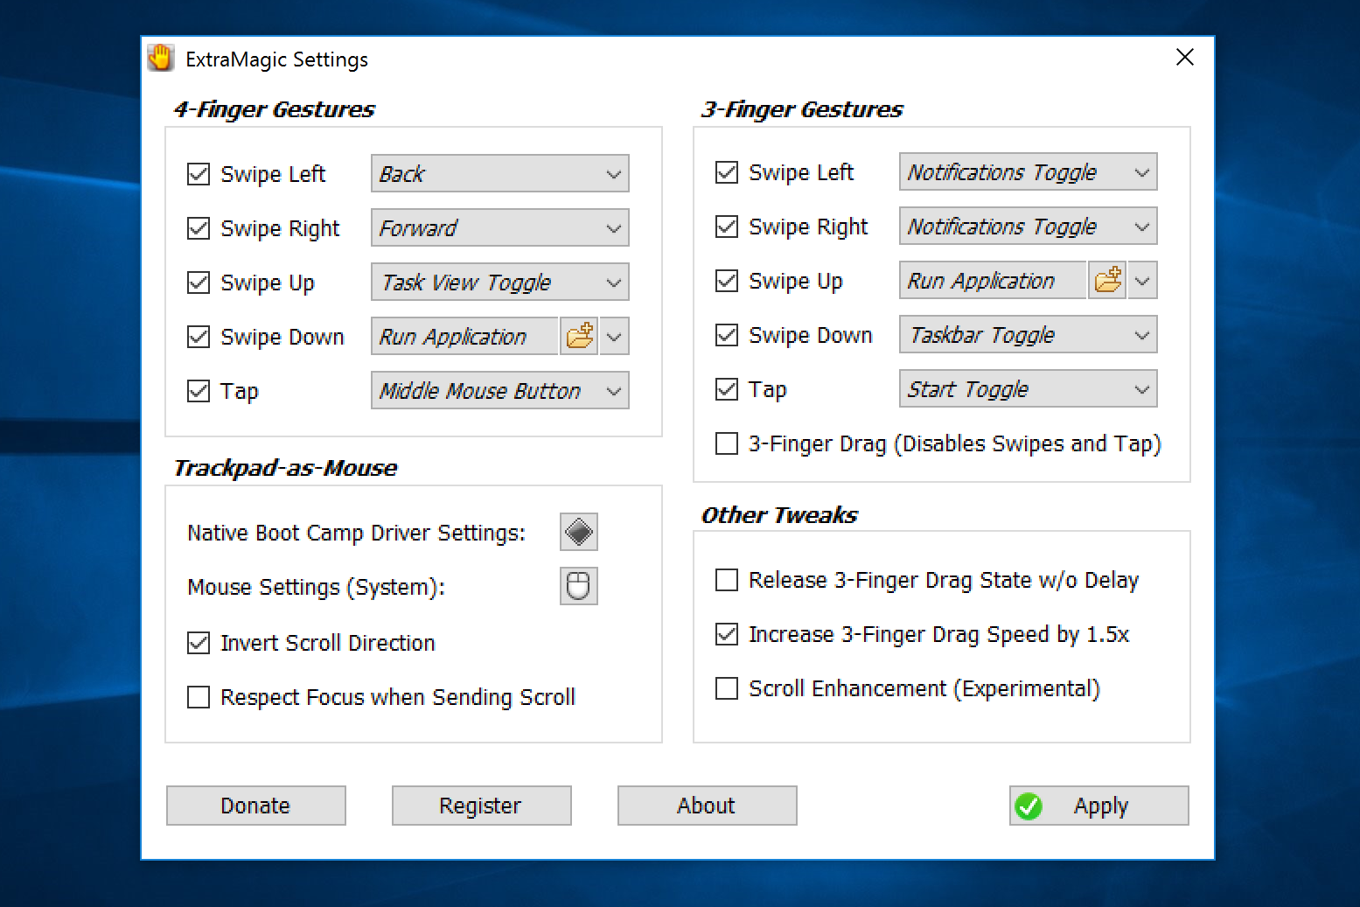
Task: Open folder browse icon for 4-finger Swipe Down
Action: (x=579, y=337)
